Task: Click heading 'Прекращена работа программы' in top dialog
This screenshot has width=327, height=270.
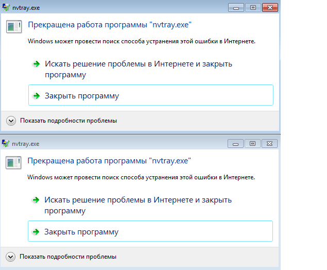Action: [110, 25]
